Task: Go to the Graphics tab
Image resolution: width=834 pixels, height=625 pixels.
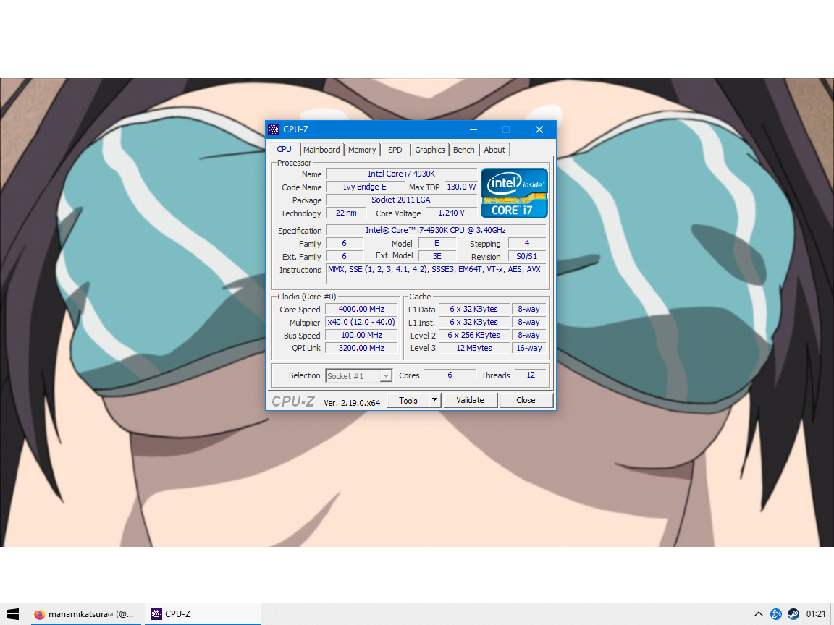Action: click(429, 150)
